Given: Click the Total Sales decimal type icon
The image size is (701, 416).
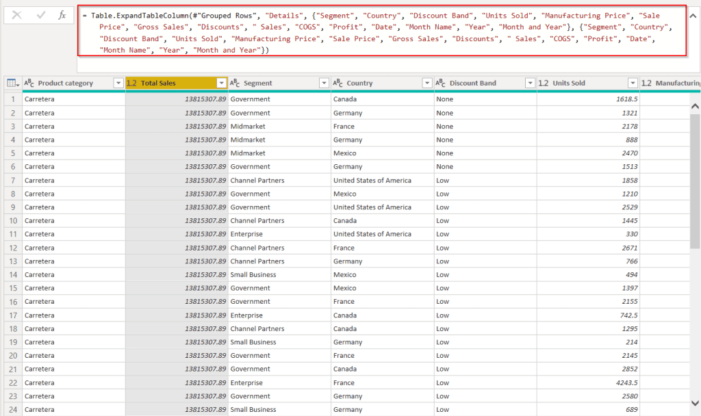Looking at the screenshot, I should tap(131, 83).
